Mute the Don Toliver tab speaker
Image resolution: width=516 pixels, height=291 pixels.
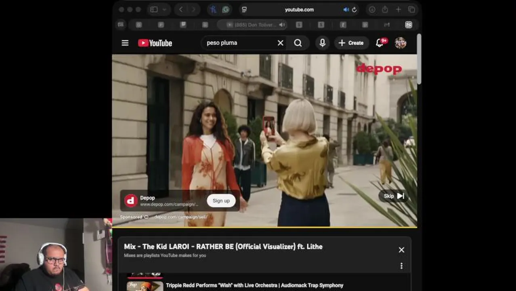pyautogui.click(x=282, y=25)
